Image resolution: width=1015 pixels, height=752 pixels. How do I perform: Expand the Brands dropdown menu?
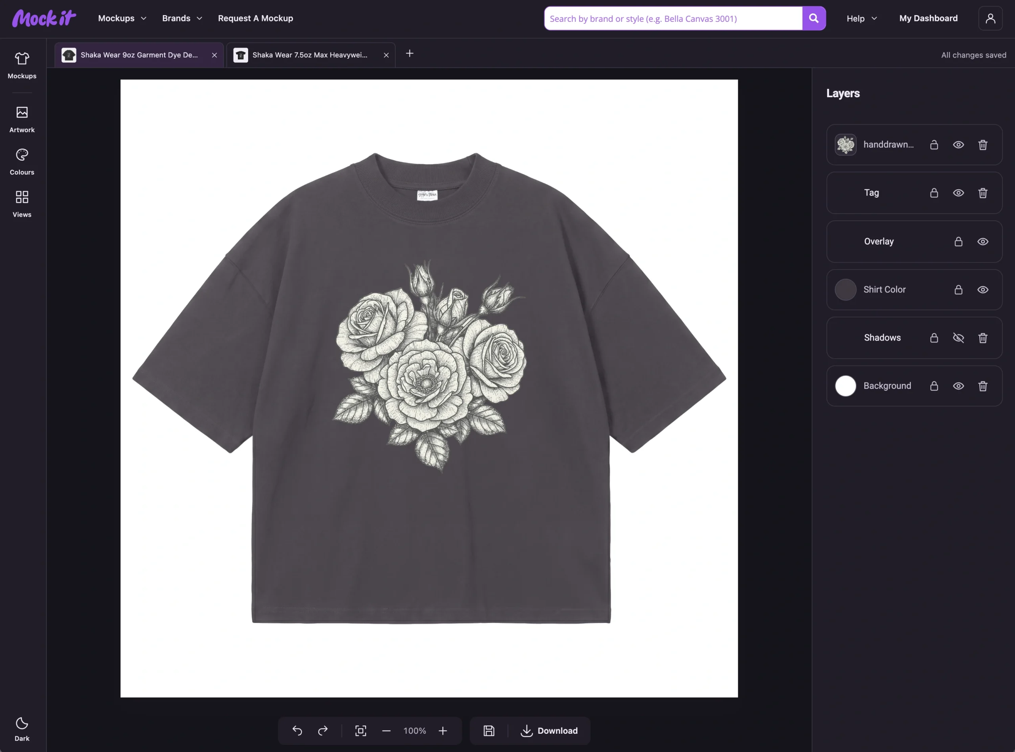click(182, 18)
